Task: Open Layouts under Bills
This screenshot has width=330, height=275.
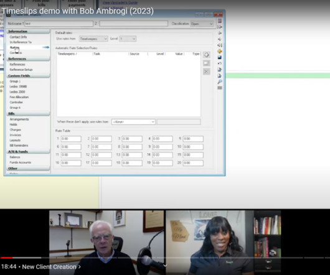Action: coord(15,140)
